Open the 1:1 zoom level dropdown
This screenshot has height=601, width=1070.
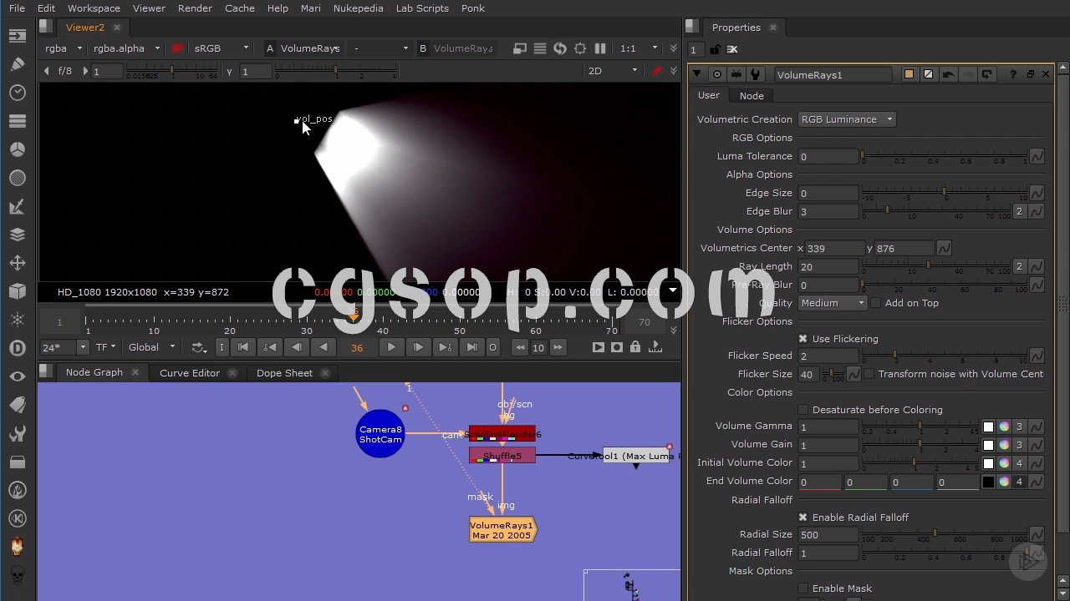(x=639, y=48)
